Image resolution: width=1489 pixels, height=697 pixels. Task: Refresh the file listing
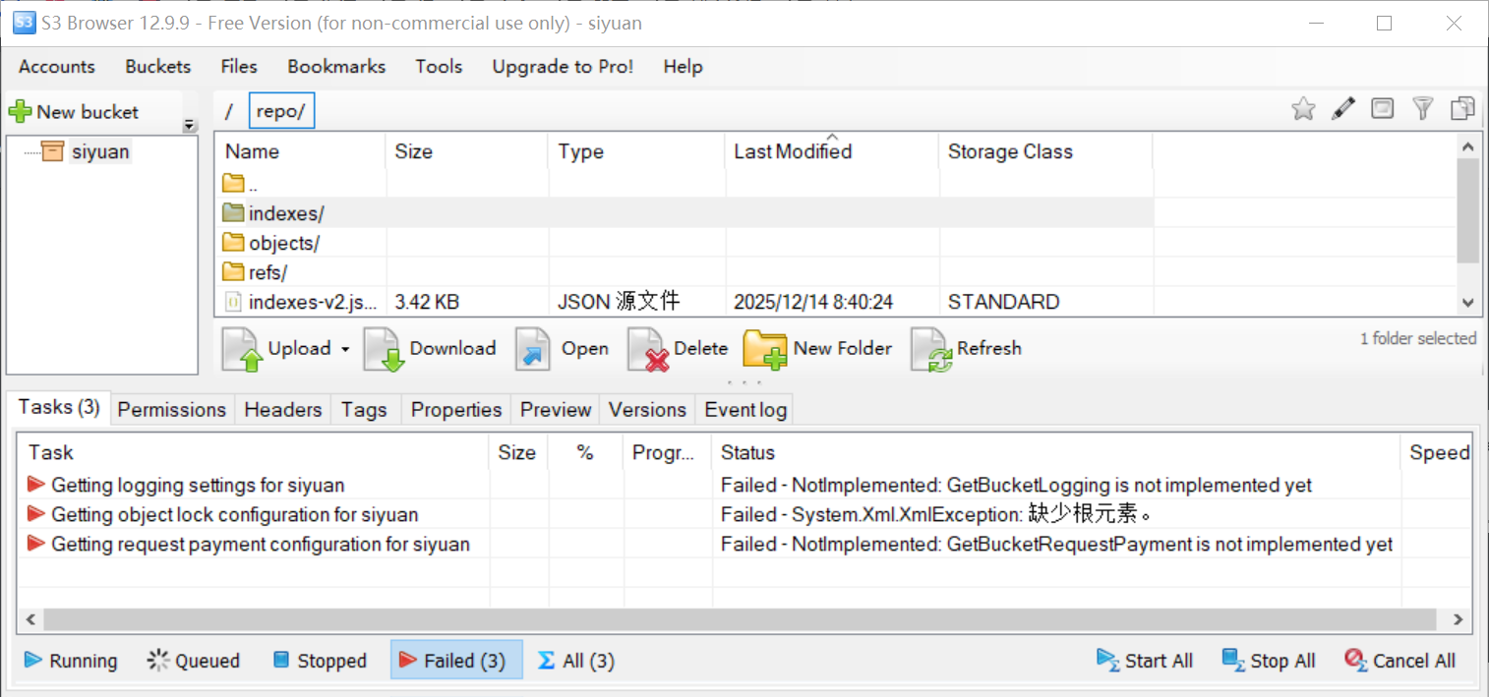[x=967, y=349]
